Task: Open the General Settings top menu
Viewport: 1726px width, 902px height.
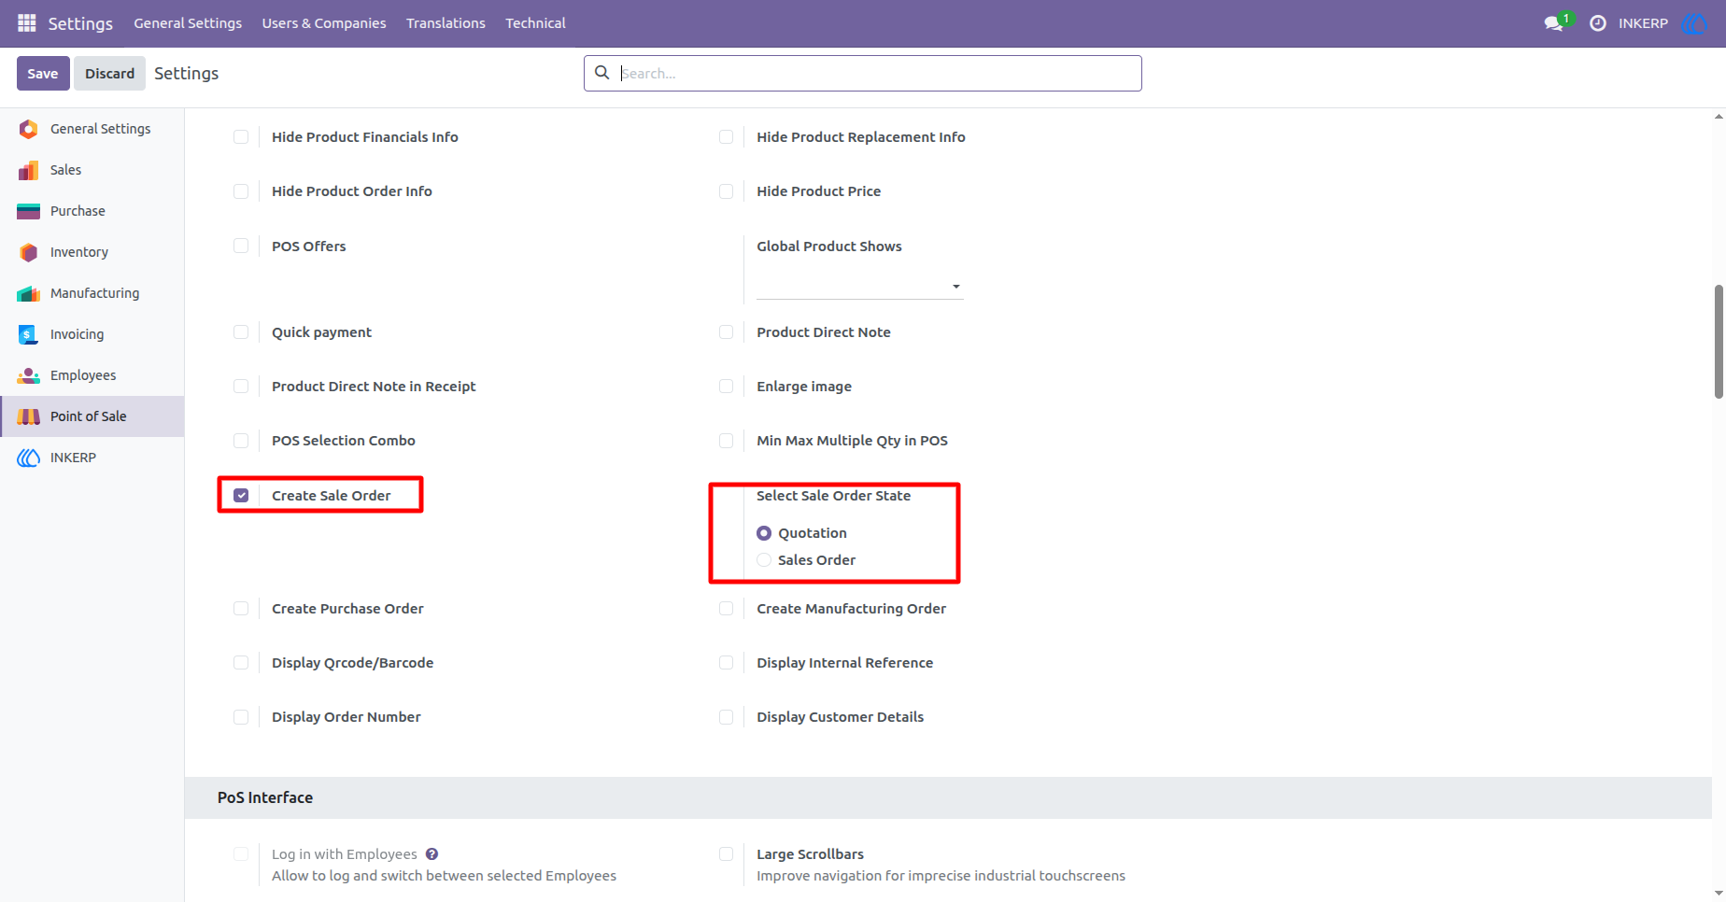Action: point(188,23)
